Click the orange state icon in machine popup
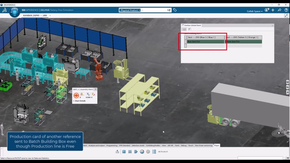 pyautogui.click(x=76, y=95)
